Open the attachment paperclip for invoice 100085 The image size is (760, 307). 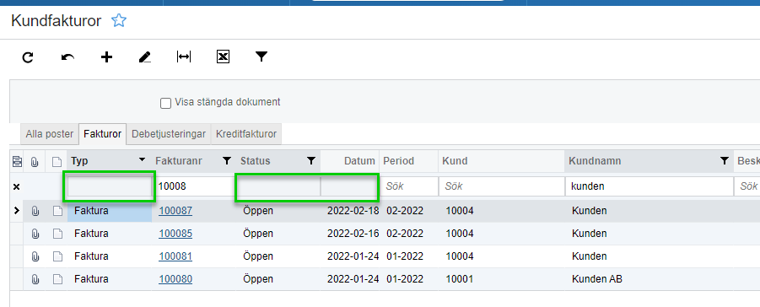35,234
